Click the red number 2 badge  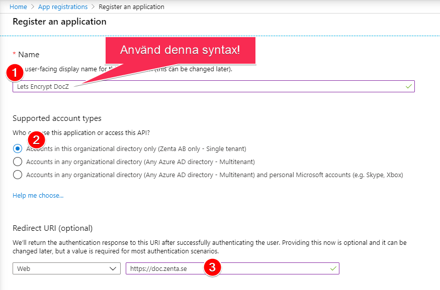click(36, 139)
